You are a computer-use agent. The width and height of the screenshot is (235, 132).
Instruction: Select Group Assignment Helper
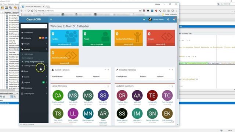coord(34,62)
